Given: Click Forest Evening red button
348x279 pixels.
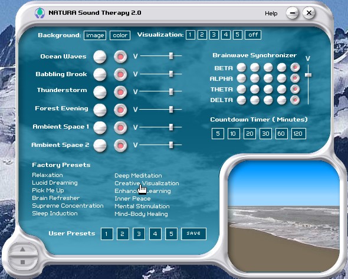Looking at the screenshot, I should (120, 110).
